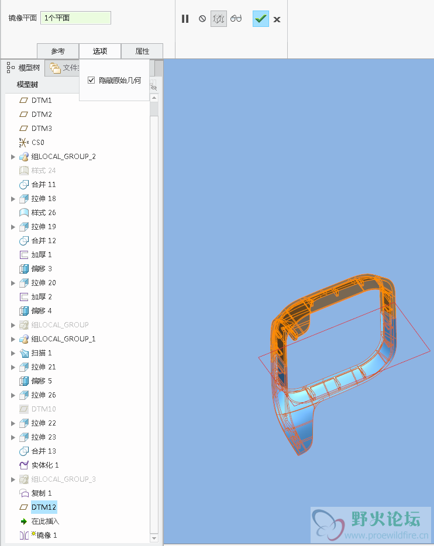434x546 pixels.
Task: Click the 组LOCAL_GROUP_1 group icon
Action: click(23, 339)
